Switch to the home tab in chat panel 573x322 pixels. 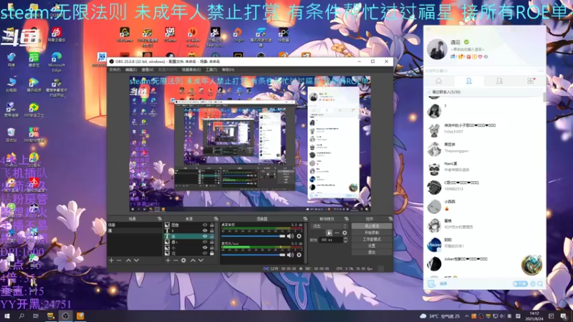point(438,81)
